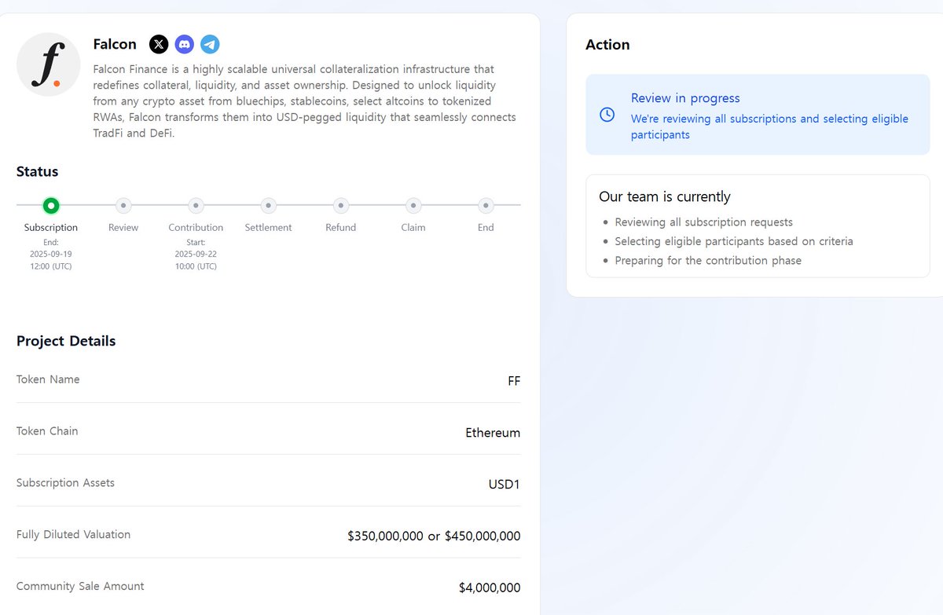Select the Refund status step marker
Image resolution: width=943 pixels, height=615 pixels.
point(341,205)
